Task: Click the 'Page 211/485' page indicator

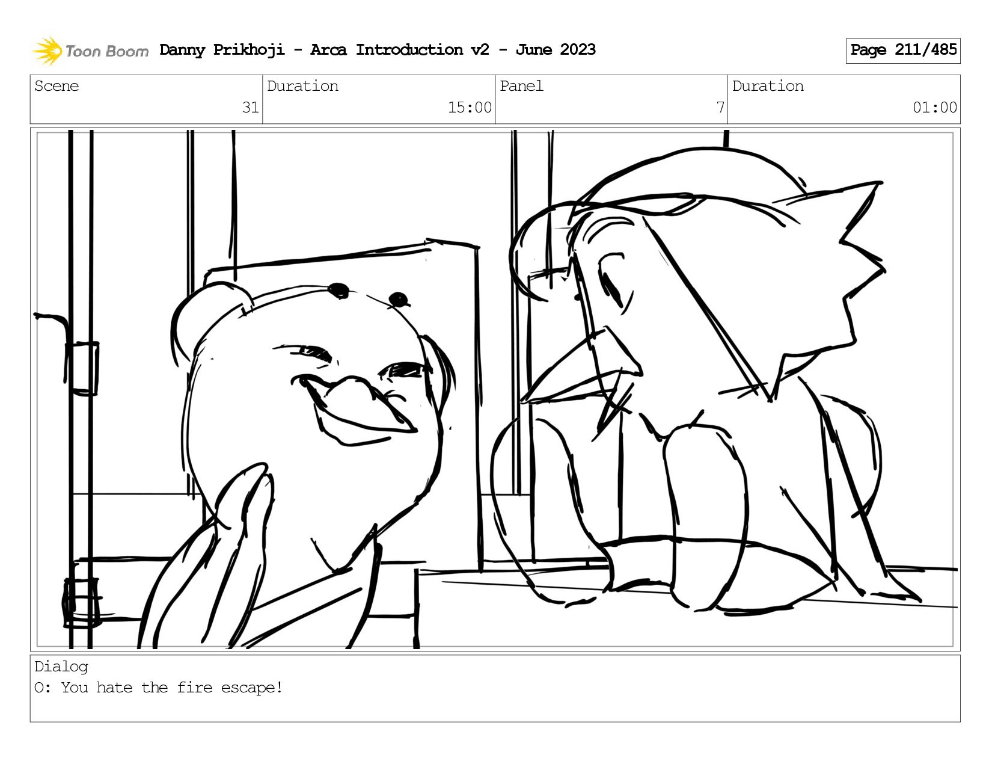Action: coord(903,51)
